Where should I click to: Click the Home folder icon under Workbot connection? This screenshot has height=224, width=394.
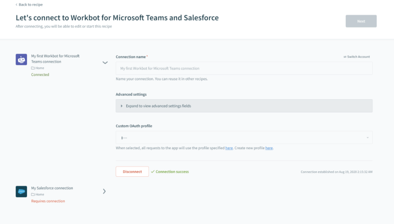33,68
